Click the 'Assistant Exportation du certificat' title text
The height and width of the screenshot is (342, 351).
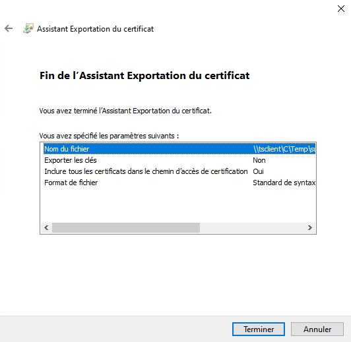coord(95,29)
